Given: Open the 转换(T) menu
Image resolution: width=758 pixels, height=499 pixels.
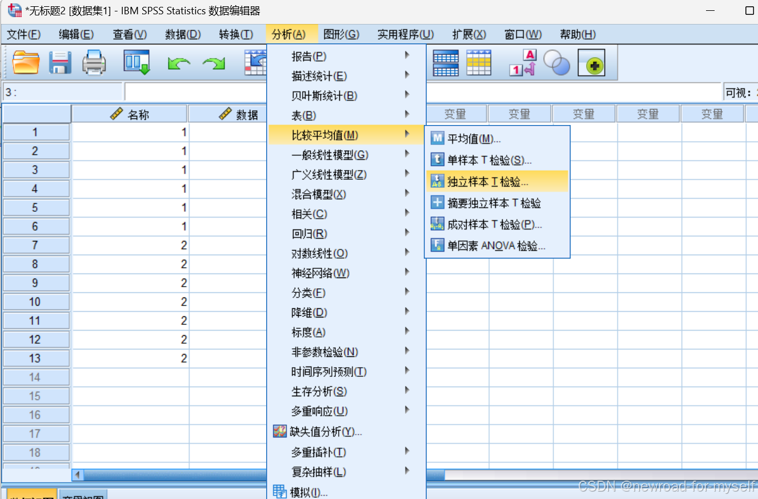Looking at the screenshot, I should point(236,35).
